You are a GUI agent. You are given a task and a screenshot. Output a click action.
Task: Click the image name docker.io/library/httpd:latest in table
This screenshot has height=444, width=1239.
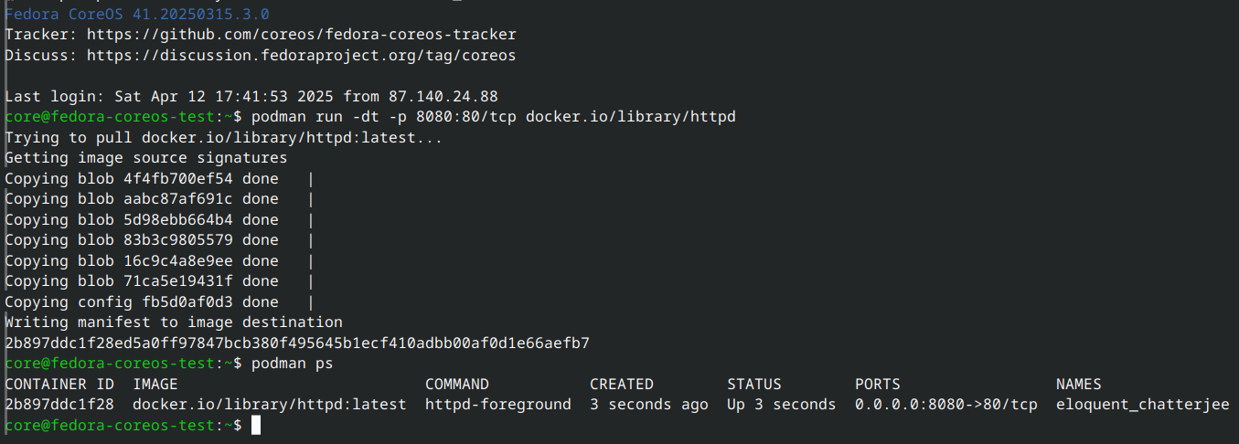[x=269, y=405]
